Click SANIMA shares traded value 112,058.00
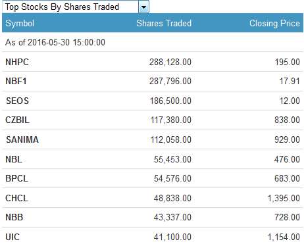This screenshot has height=246, width=304. (x=171, y=139)
